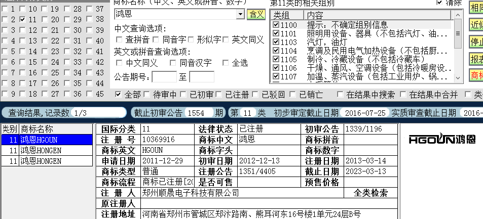This screenshot has height=219, width=483.
Task: Uncheck group 1105 制冷 row
Action: pyautogui.click(x=276, y=59)
